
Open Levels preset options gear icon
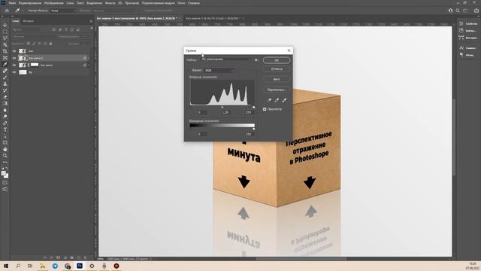pyautogui.click(x=256, y=60)
